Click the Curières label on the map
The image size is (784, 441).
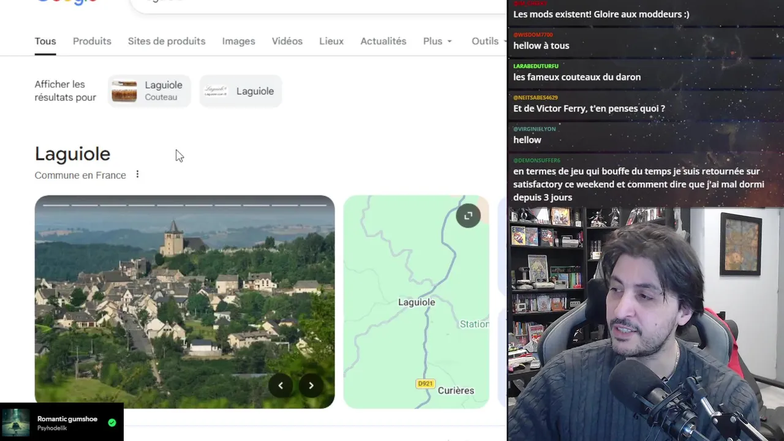coord(456,390)
